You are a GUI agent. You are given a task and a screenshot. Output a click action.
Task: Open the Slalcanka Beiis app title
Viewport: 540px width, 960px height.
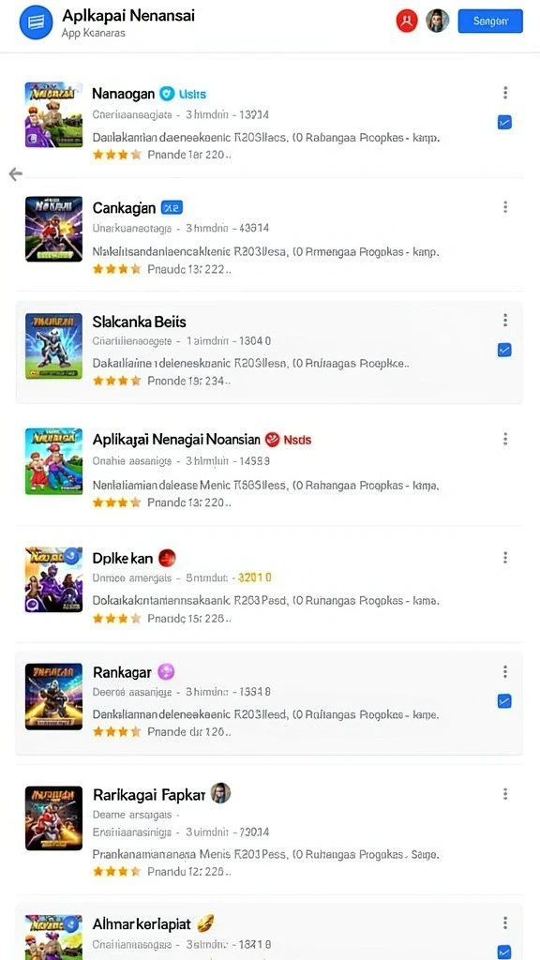139,322
